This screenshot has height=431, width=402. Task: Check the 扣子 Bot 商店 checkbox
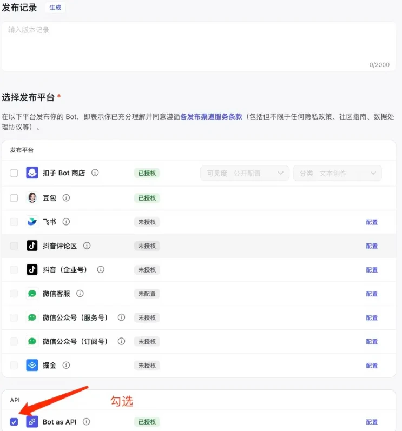point(14,173)
